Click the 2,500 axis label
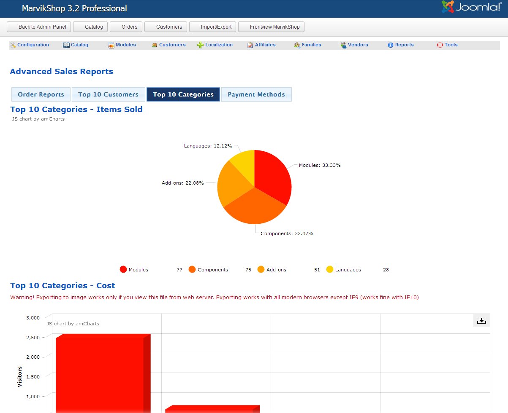Viewport: 508px width, 413px height. [33, 338]
